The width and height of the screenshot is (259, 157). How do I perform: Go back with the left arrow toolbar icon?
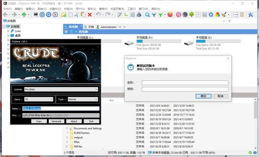pos(5,15)
